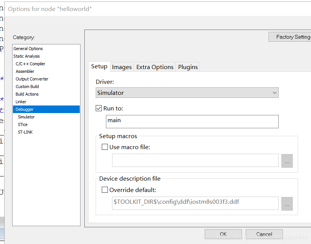Select Linker in category list

[x=21, y=102]
